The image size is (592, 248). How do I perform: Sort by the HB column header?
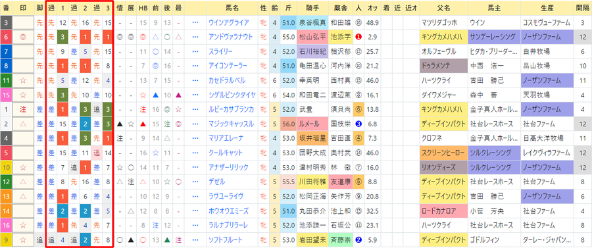point(143,8)
